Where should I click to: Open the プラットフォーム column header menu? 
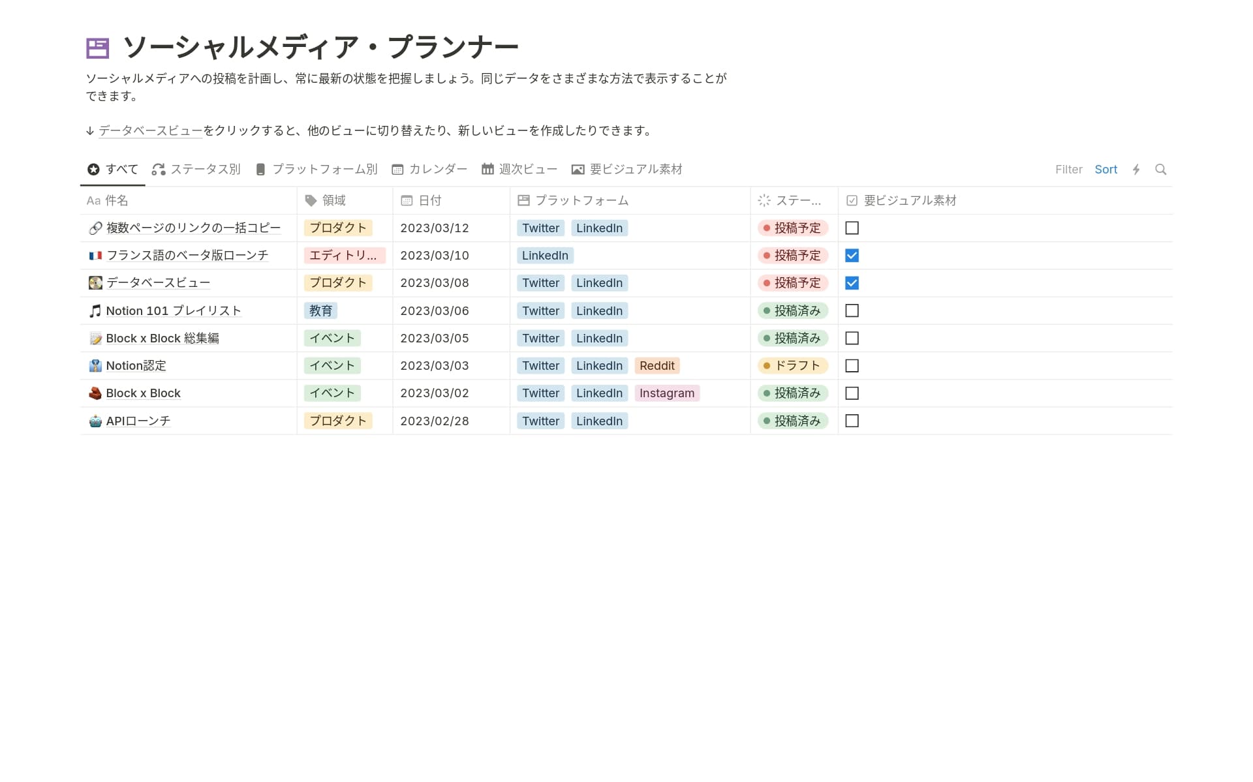point(581,200)
